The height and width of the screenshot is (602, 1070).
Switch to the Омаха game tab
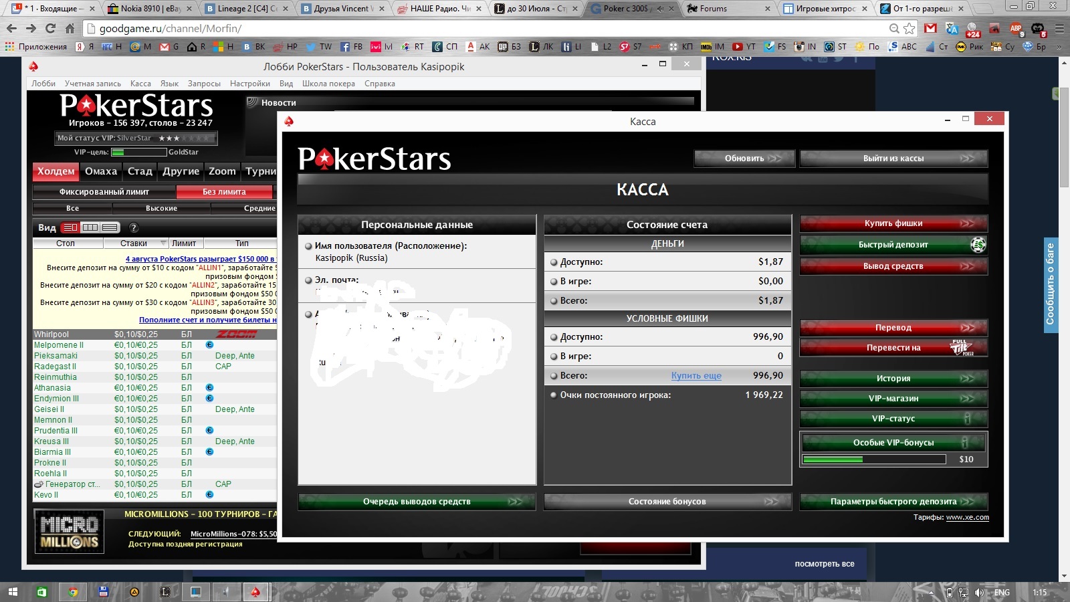(x=101, y=171)
